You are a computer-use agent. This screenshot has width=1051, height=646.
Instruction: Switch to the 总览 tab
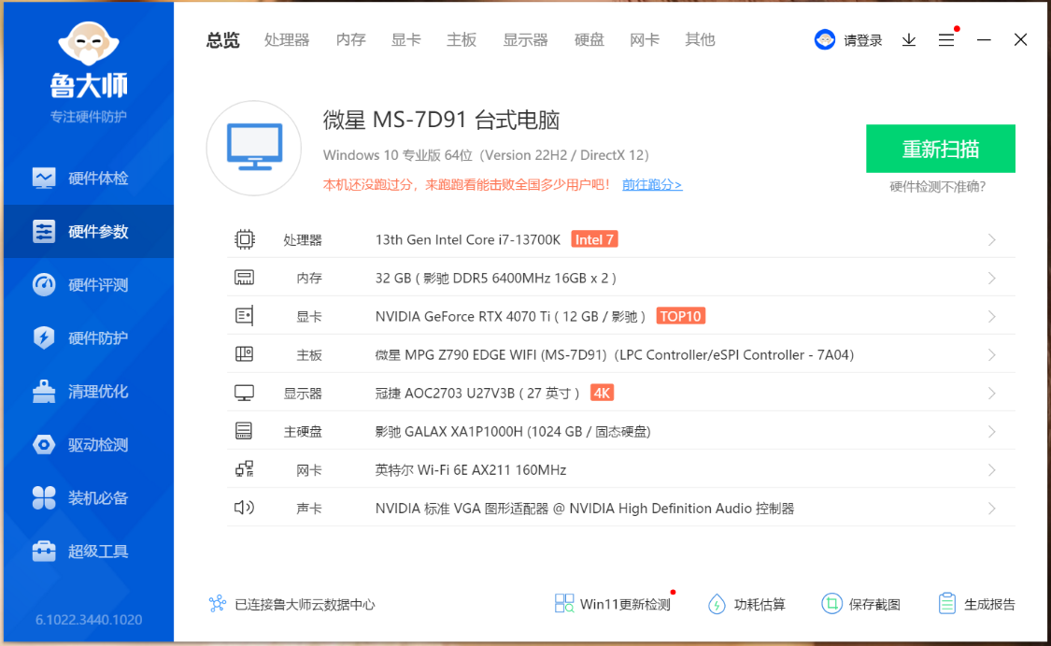coord(222,40)
